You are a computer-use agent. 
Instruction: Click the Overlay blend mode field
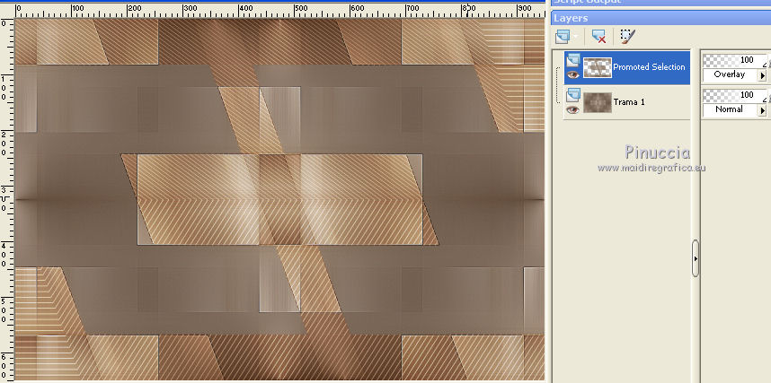pyautogui.click(x=731, y=75)
